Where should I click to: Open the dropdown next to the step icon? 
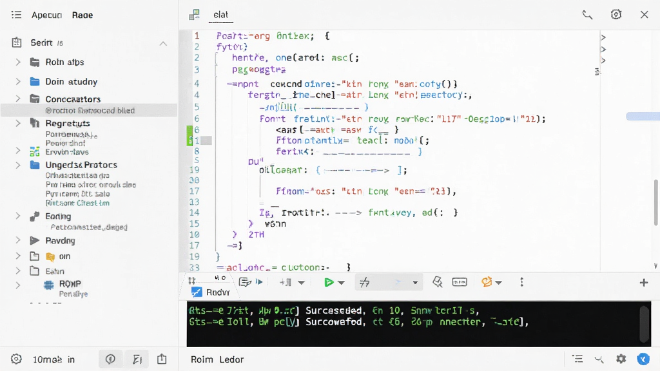click(x=302, y=283)
